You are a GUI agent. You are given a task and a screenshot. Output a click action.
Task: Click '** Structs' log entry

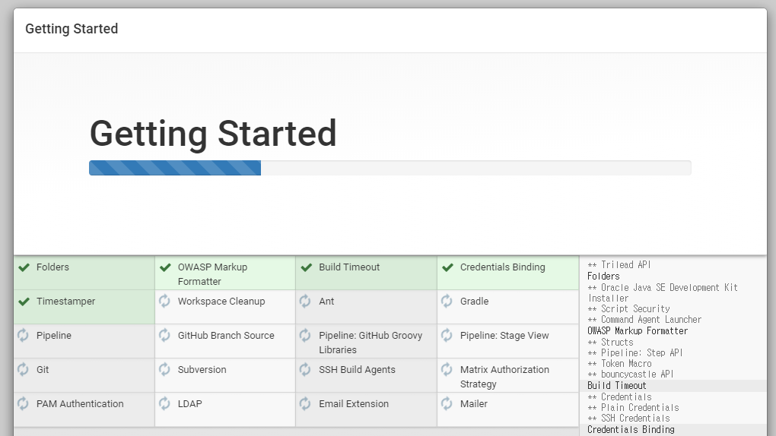[610, 342]
